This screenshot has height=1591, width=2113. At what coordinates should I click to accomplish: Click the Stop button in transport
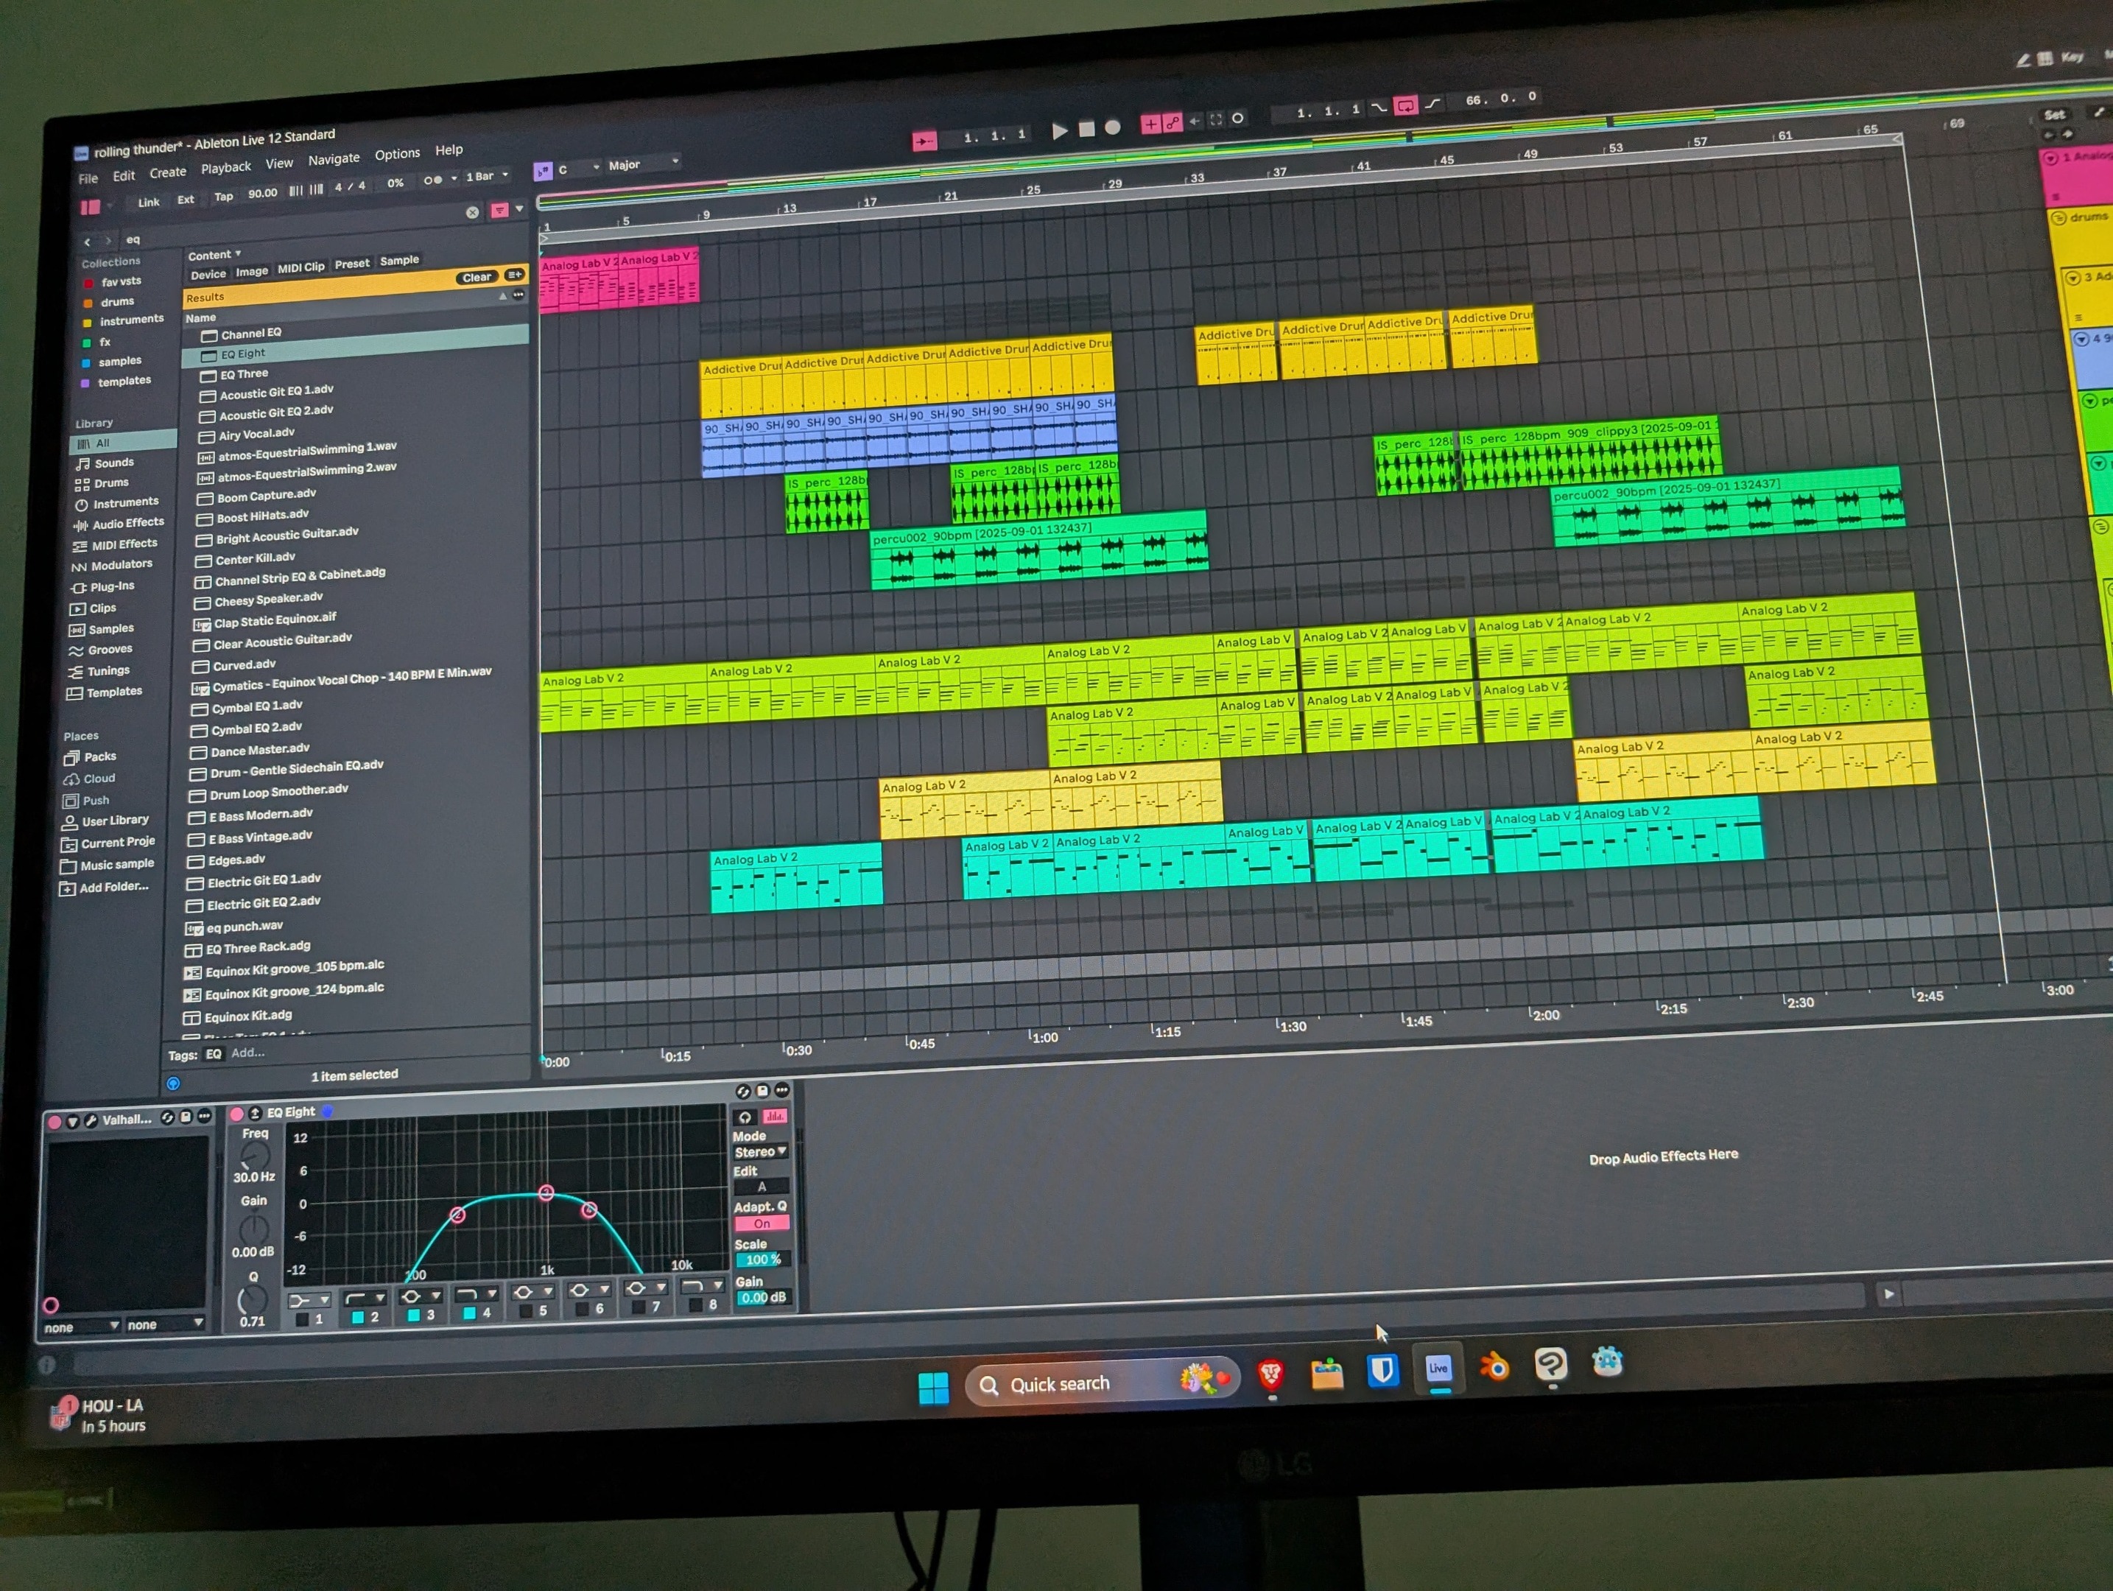(1086, 129)
